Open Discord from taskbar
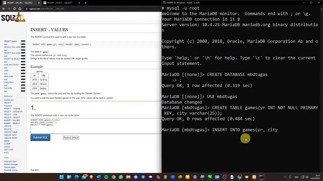Screen dimensions: 323x181 pyautogui.click(x=136, y=177)
